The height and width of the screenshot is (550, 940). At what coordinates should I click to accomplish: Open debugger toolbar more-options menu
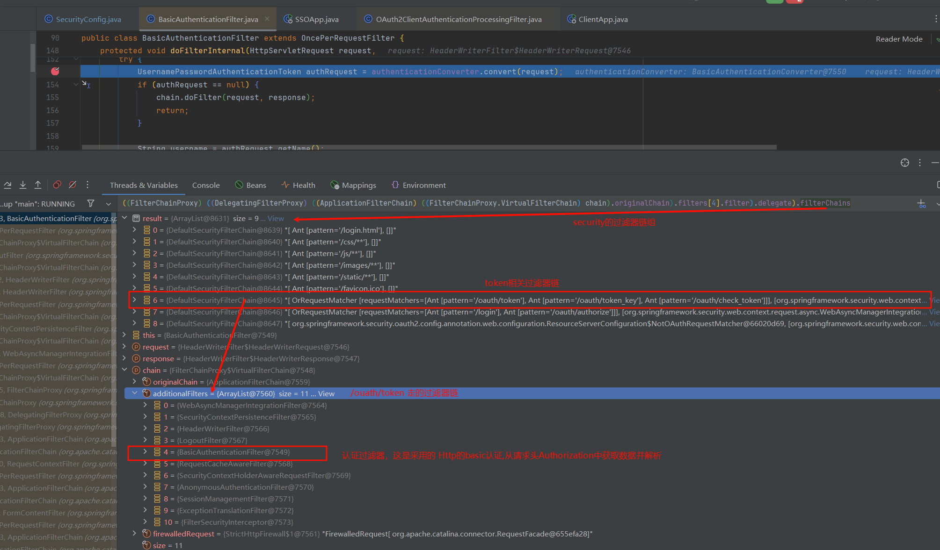87,185
